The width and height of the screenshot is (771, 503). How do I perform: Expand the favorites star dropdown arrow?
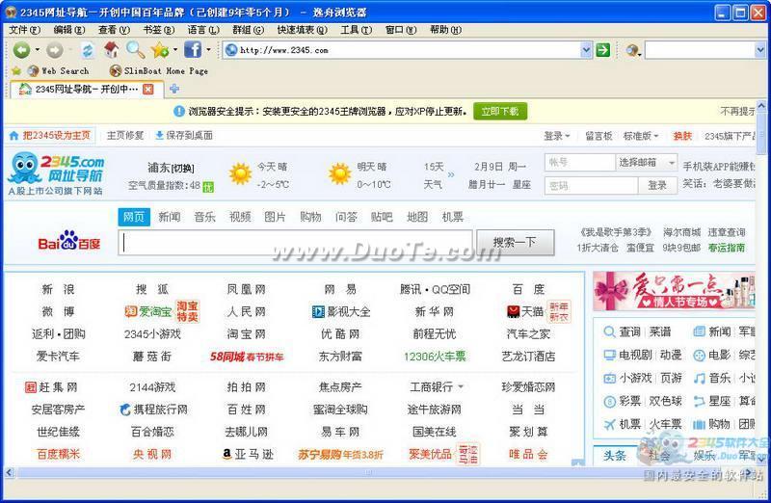(175, 50)
